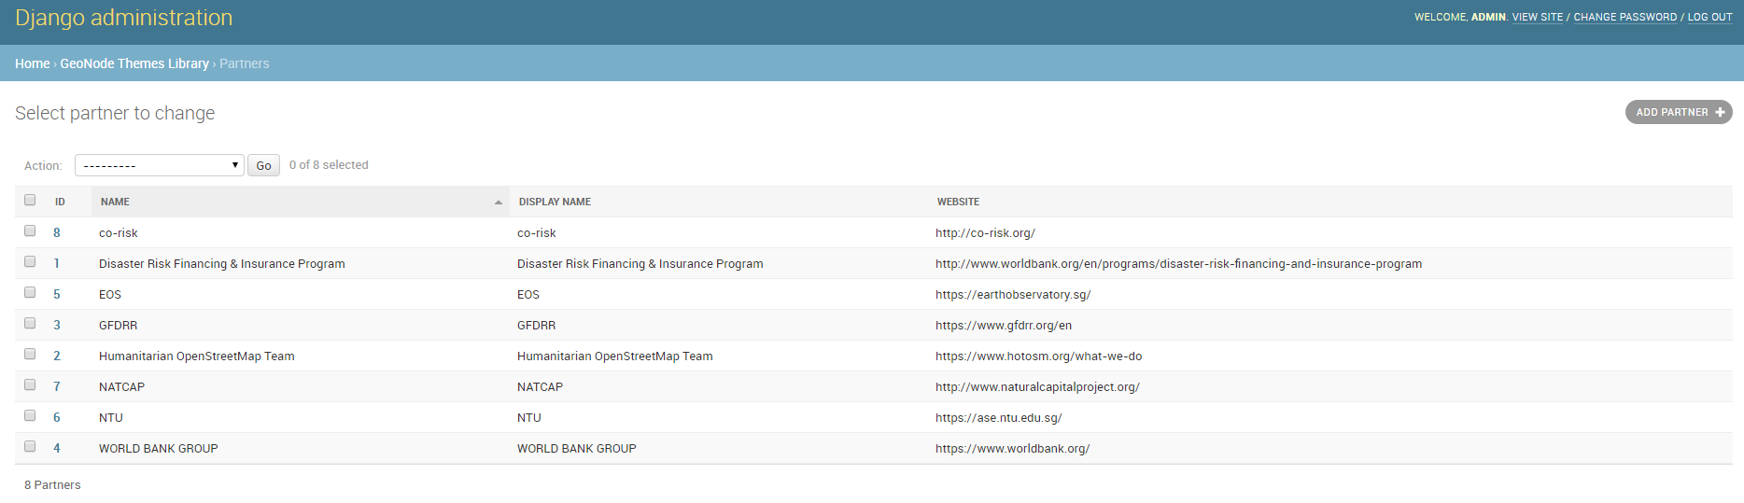This screenshot has height=503, width=1744.
Task: Click Disaster Risk Financing in Display Name column
Action: point(640,263)
